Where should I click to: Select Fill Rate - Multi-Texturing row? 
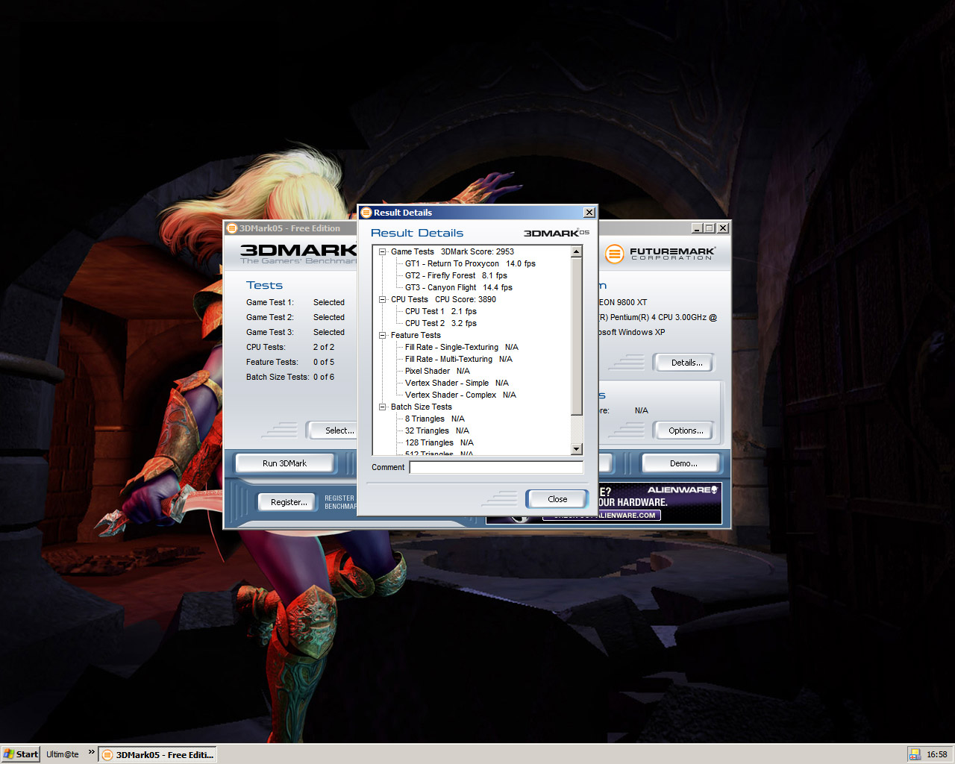tap(459, 360)
